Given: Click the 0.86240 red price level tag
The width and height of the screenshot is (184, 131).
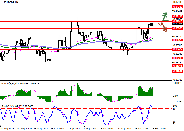Looking at the screenshot, I should click(x=177, y=58).
